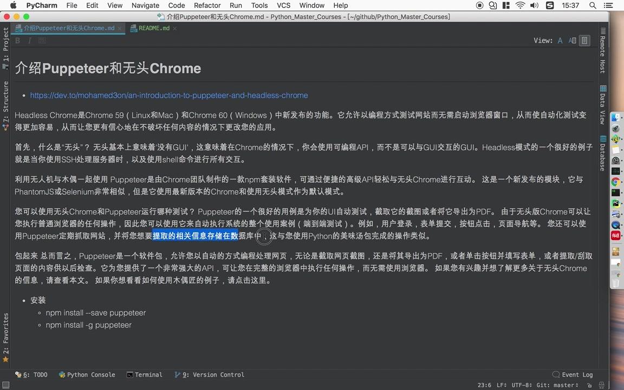The width and height of the screenshot is (624, 390).
Task: Select the editor-only view mode icon
Action: 560,41
